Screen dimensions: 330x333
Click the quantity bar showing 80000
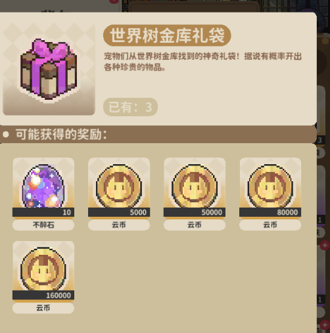pos(270,212)
